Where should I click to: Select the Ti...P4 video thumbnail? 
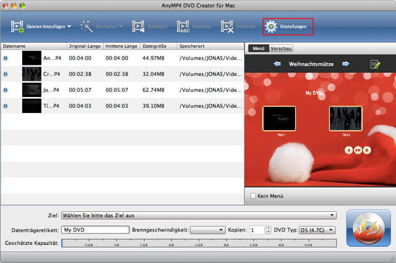point(32,106)
